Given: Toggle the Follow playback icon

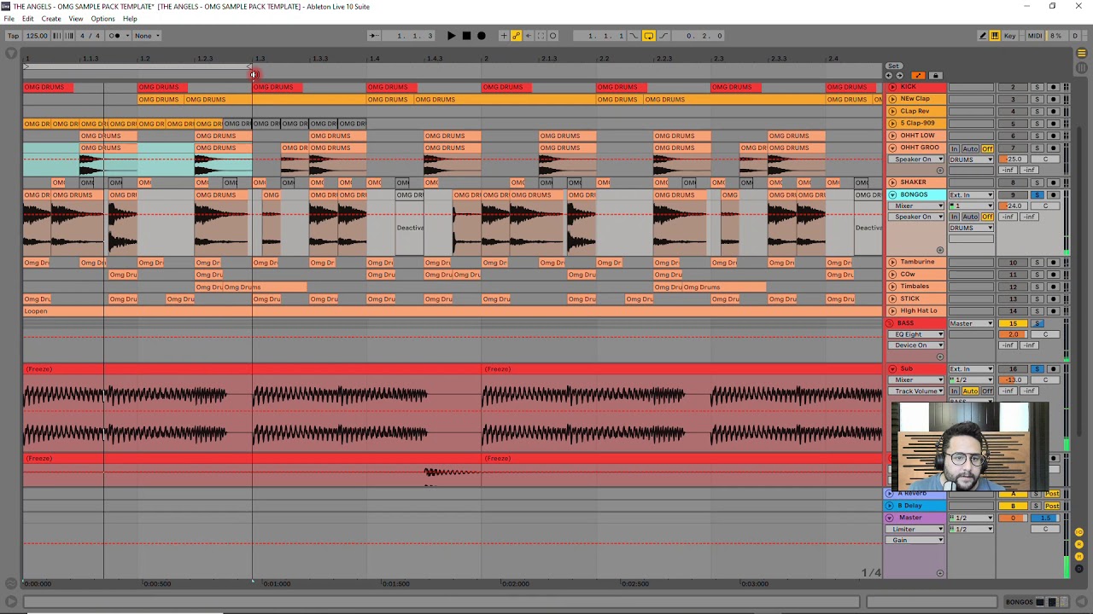Looking at the screenshot, I should [373, 36].
